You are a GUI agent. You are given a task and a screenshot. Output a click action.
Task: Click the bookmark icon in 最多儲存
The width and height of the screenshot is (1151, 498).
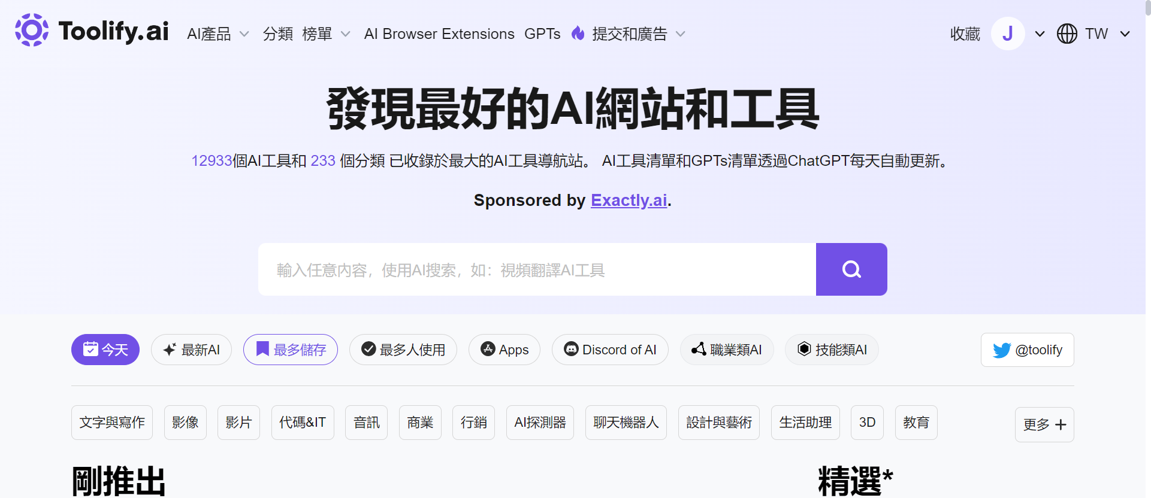pyautogui.click(x=262, y=349)
